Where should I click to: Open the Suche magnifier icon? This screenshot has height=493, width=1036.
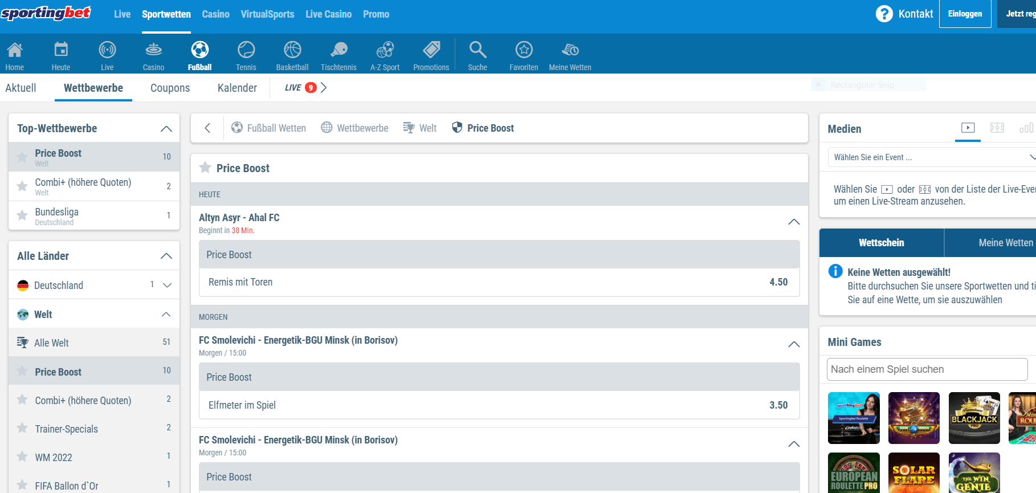pos(478,50)
